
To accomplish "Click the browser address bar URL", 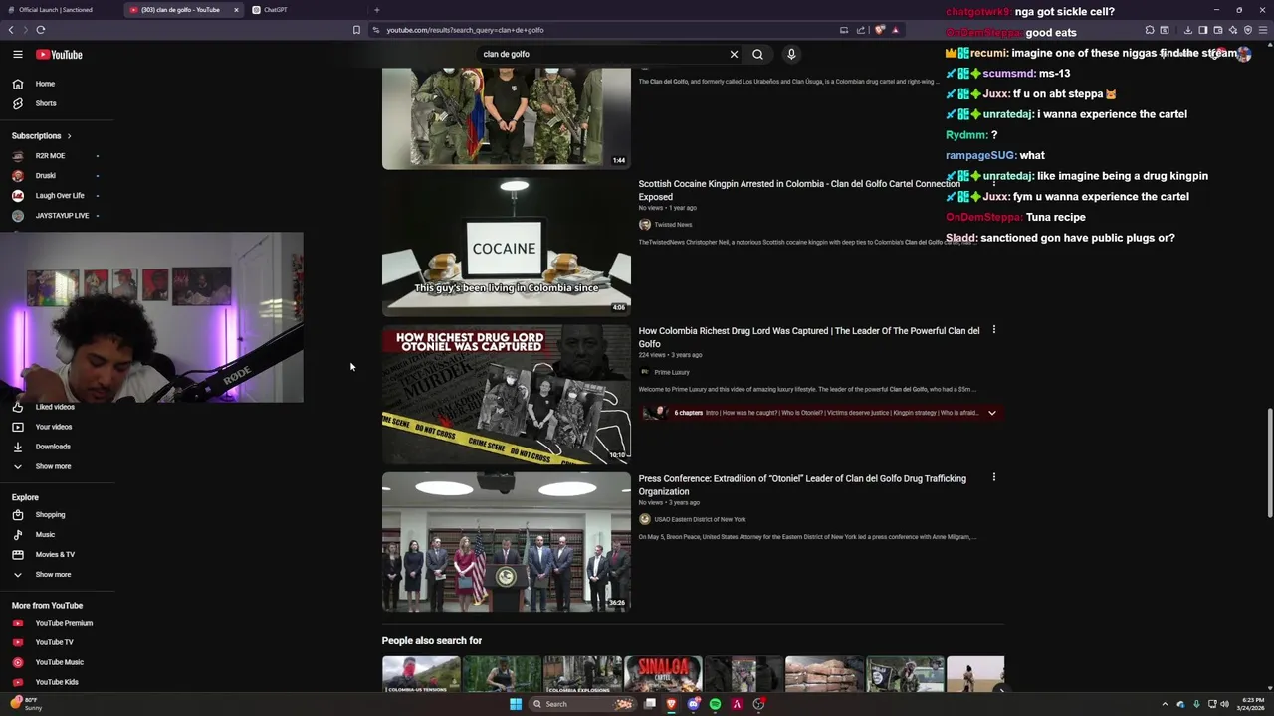I will tap(465, 30).
